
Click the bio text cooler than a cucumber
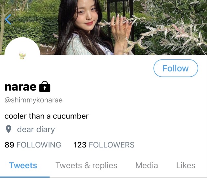point(47,116)
